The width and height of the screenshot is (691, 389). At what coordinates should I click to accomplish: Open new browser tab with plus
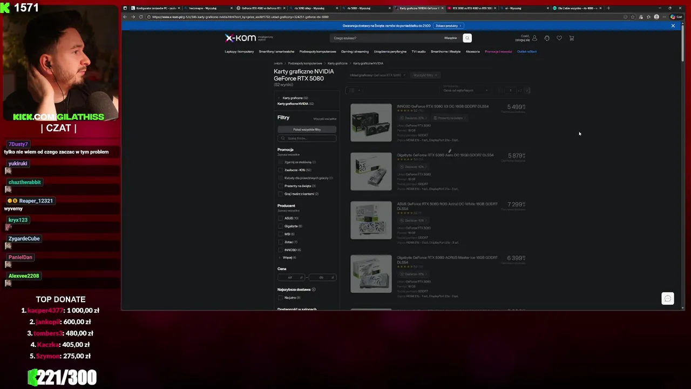[608, 8]
